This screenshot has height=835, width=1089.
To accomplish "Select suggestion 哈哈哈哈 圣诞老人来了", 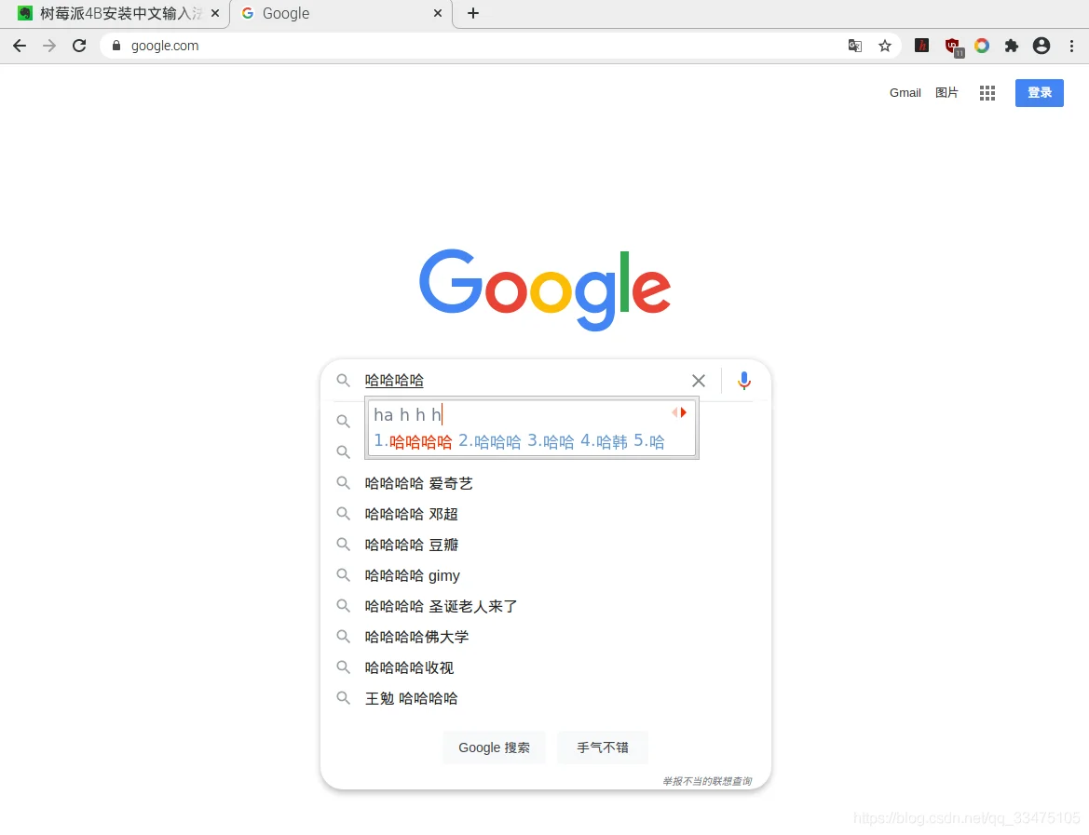I will [545, 606].
